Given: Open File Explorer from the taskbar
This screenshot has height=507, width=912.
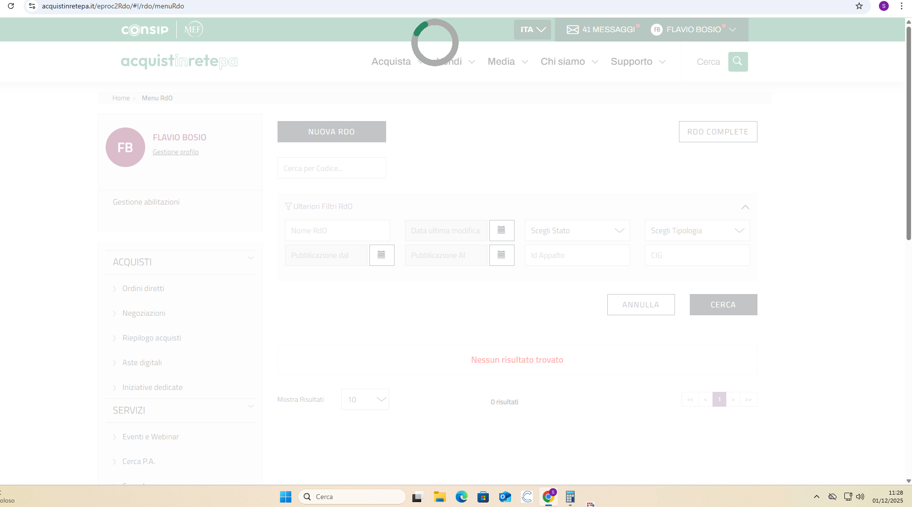Looking at the screenshot, I should coord(439,497).
